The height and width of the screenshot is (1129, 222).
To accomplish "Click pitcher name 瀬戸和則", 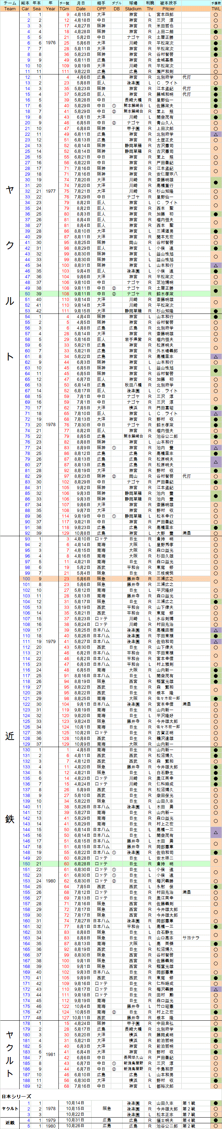I will pos(165,72).
